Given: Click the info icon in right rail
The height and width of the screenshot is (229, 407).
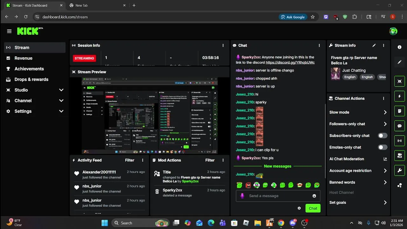Looking at the screenshot, I should [400, 47].
